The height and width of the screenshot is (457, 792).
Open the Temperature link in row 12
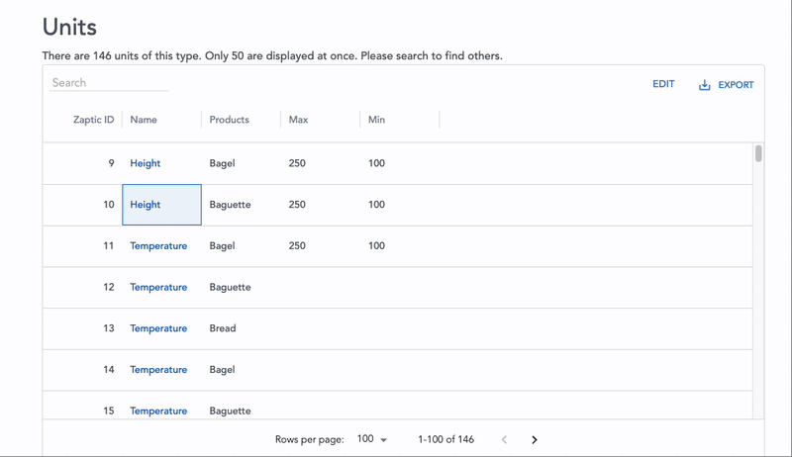(158, 287)
